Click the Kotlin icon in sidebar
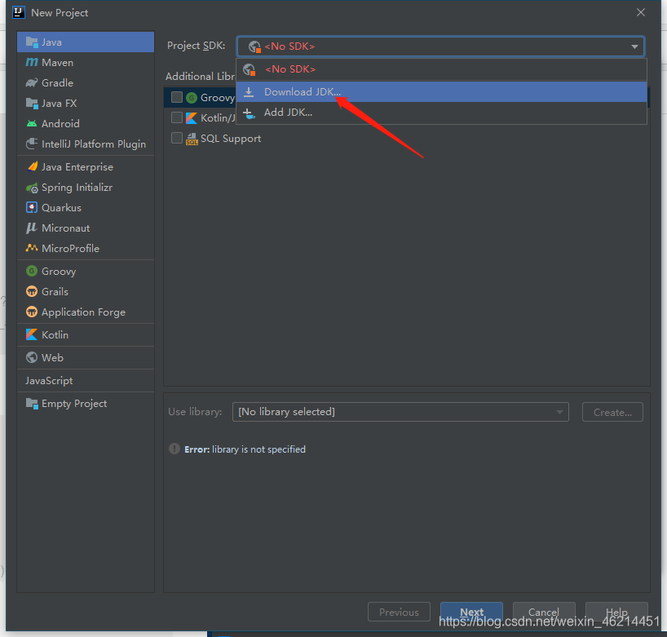Image resolution: width=667 pixels, height=637 pixels. (32, 335)
